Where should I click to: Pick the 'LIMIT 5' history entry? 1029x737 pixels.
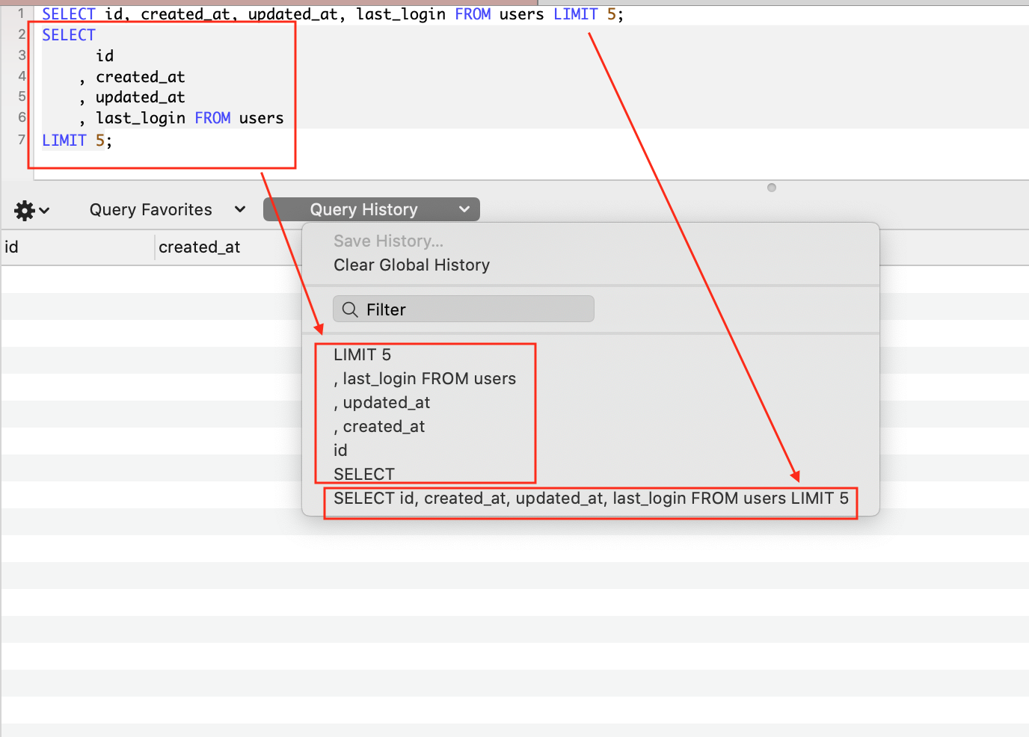(362, 355)
